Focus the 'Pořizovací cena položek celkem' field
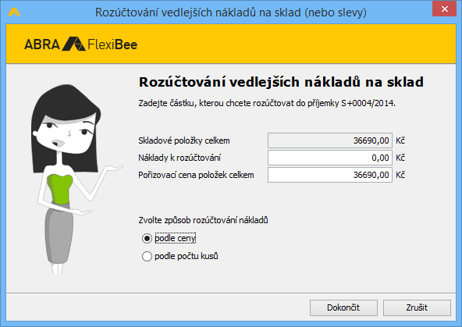This screenshot has height=327, width=462. [x=330, y=175]
